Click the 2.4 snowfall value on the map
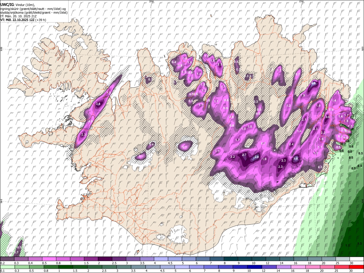 click(291, 144)
